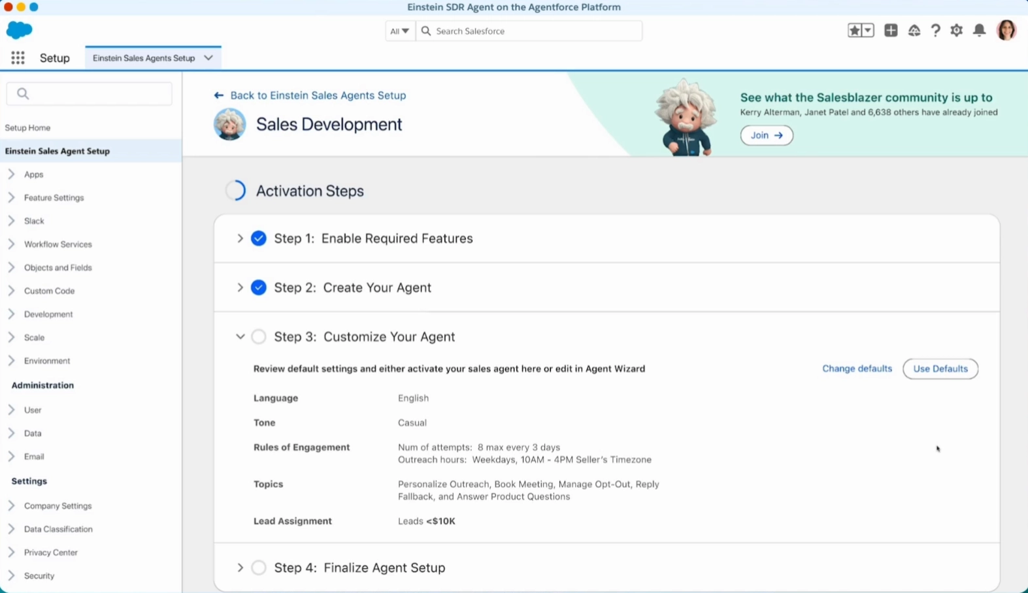The image size is (1028, 593).
Task: Open Data Classification in sidebar
Action: (x=58, y=529)
